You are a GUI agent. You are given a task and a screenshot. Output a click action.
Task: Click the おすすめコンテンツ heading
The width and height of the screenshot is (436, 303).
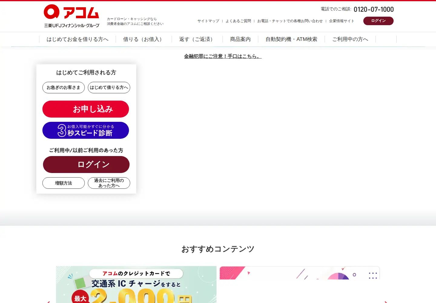218,249
